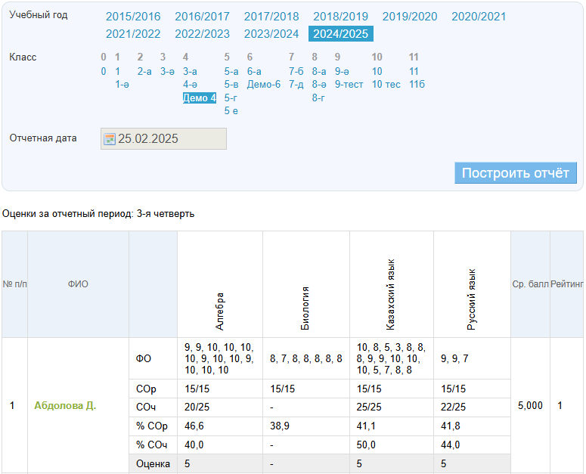
Task: Click the Построить отчёт button
Action: pyautogui.click(x=515, y=172)
